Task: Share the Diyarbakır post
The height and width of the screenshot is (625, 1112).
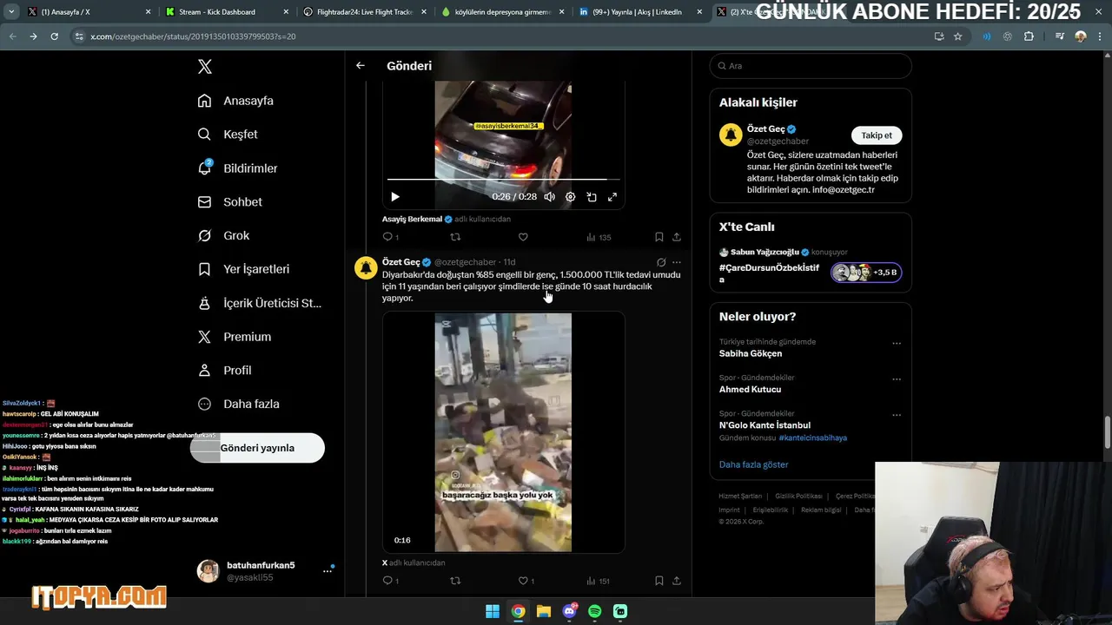Action: click(x=677, y=581)
